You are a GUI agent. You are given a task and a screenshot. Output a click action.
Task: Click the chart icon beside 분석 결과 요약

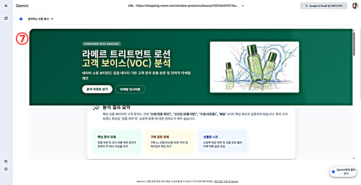(96, 108)
